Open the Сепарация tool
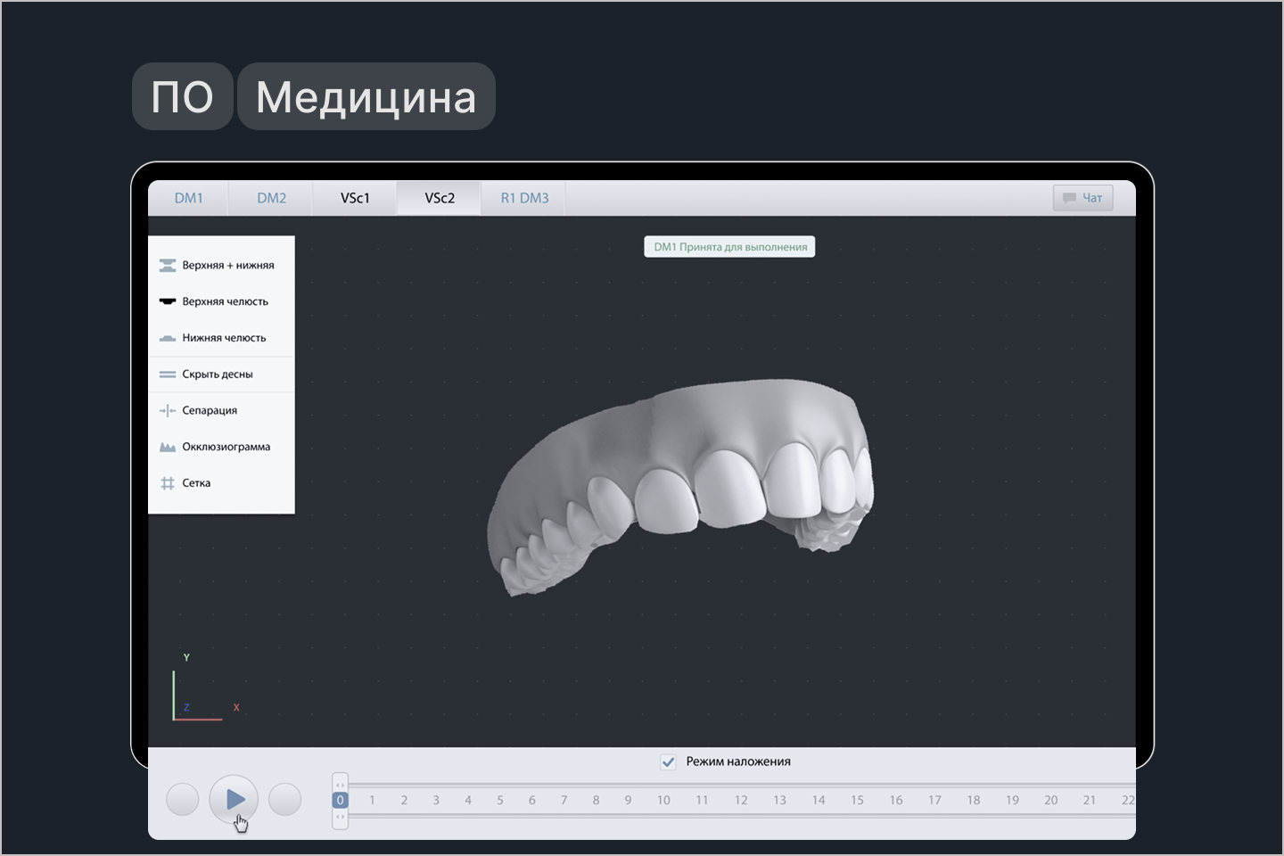 [210, 410]
